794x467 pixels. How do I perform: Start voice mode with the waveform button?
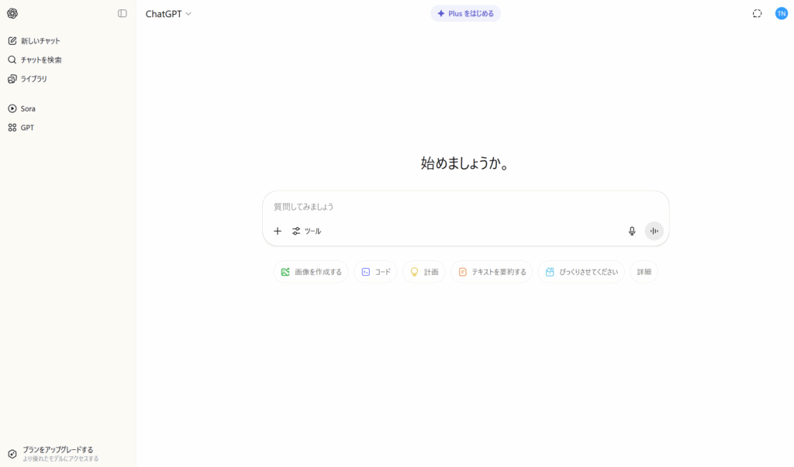(654, 232)
